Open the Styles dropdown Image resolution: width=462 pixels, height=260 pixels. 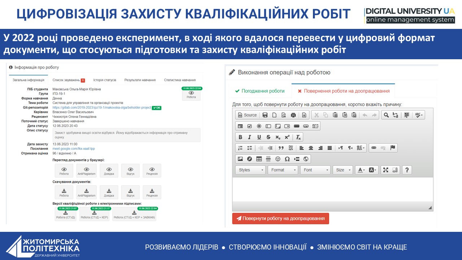click(x=250, y=170)
